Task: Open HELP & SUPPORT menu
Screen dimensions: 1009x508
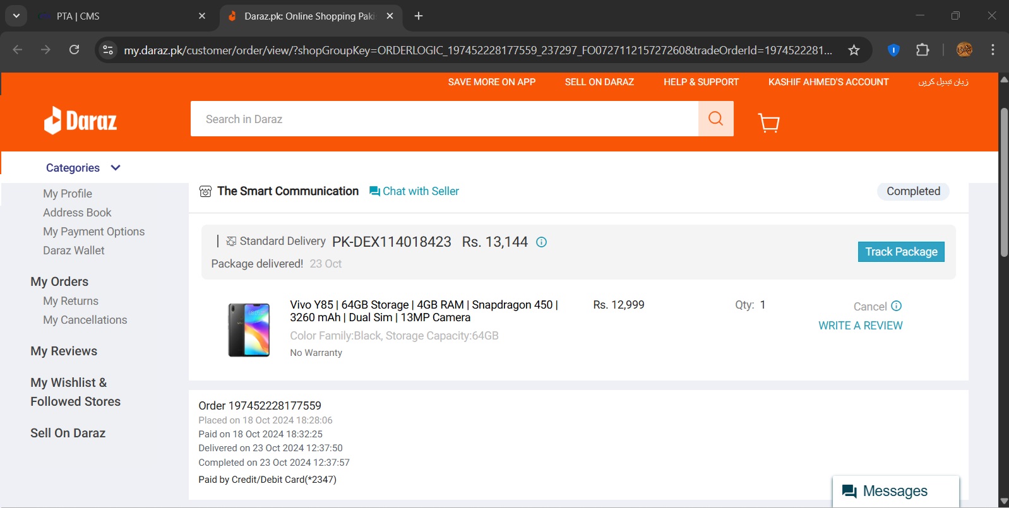Action: tap(701, 82)
